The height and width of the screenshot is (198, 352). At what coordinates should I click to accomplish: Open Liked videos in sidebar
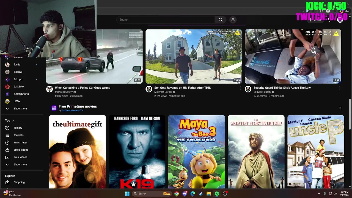coord(21,150)
